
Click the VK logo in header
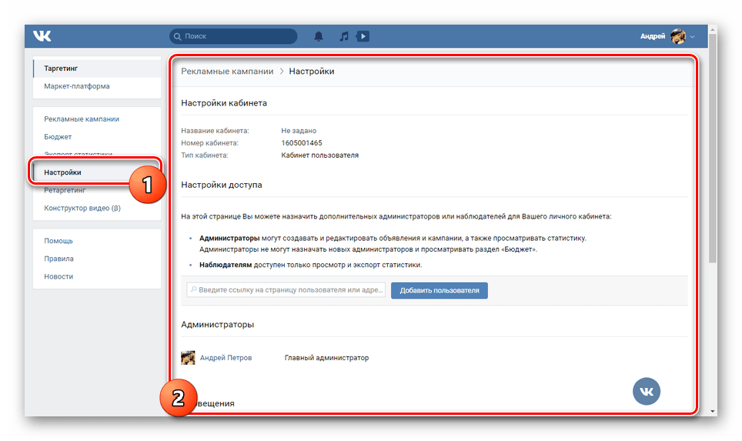pyautogui.click(x=42, y=36)
